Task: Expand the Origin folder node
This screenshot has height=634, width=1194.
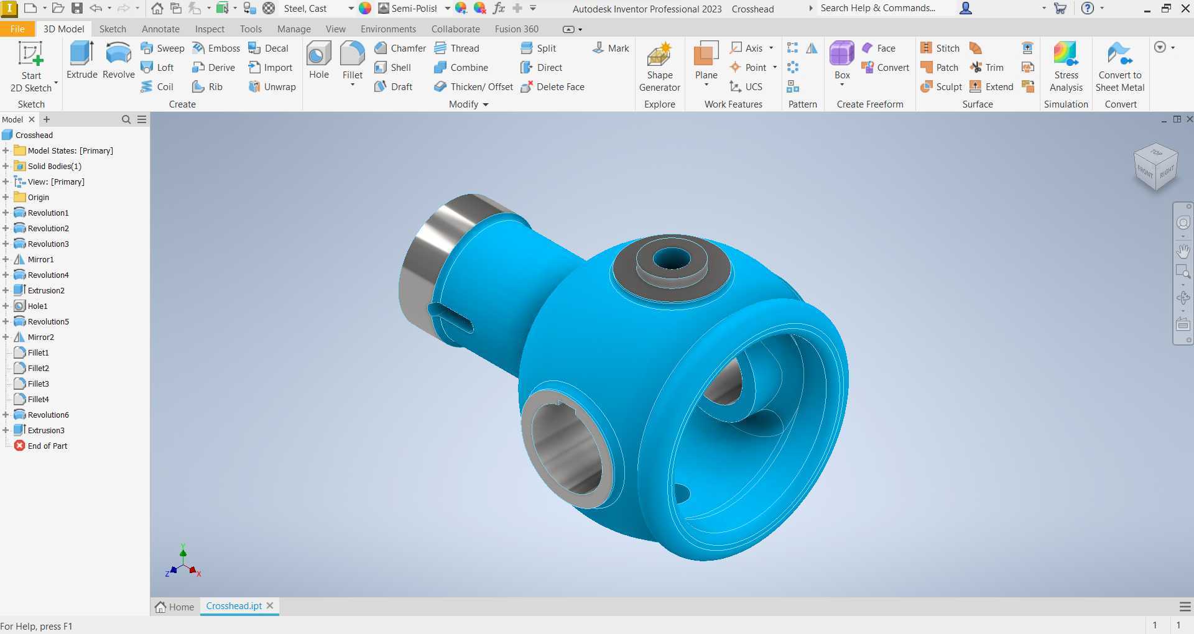Action: [x=6, y=197]
